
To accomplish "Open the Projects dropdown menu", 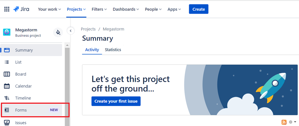I will pos(76,9).
